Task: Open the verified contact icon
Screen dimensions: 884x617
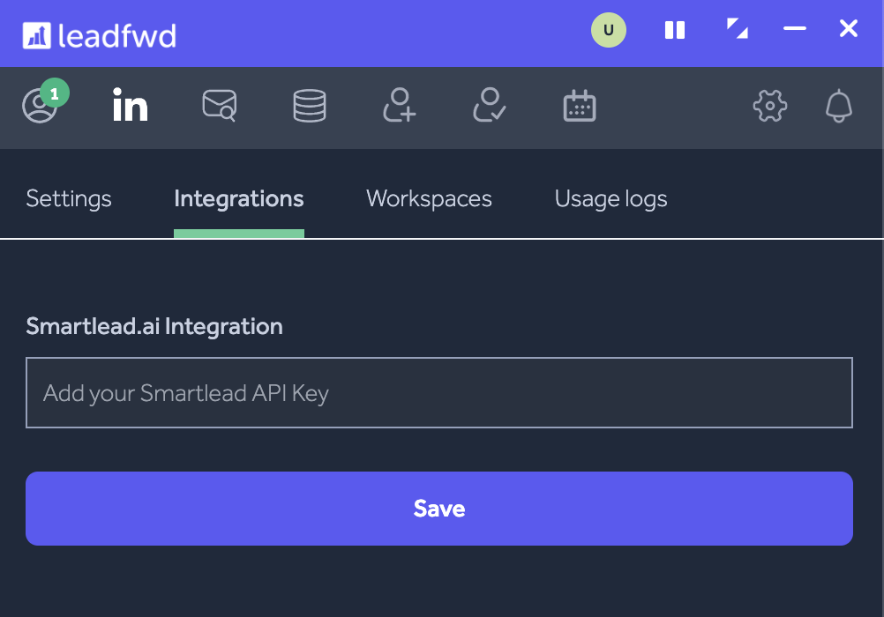Action: [x=490, y=106]
